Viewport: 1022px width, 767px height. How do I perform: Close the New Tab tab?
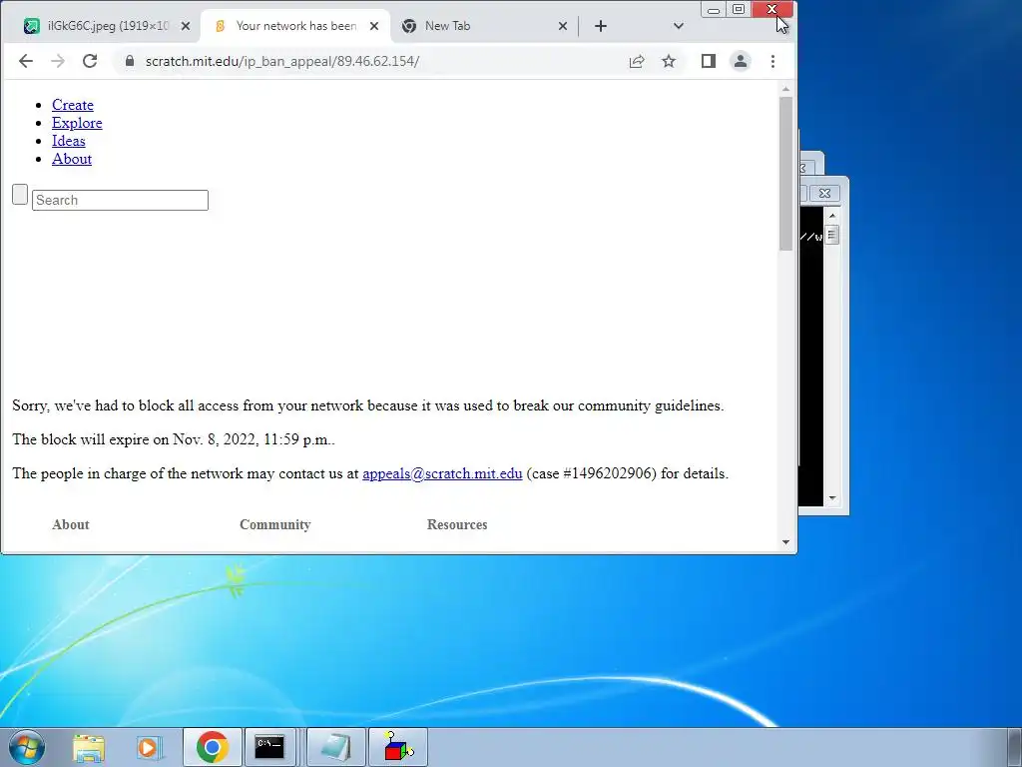[563, 26]
